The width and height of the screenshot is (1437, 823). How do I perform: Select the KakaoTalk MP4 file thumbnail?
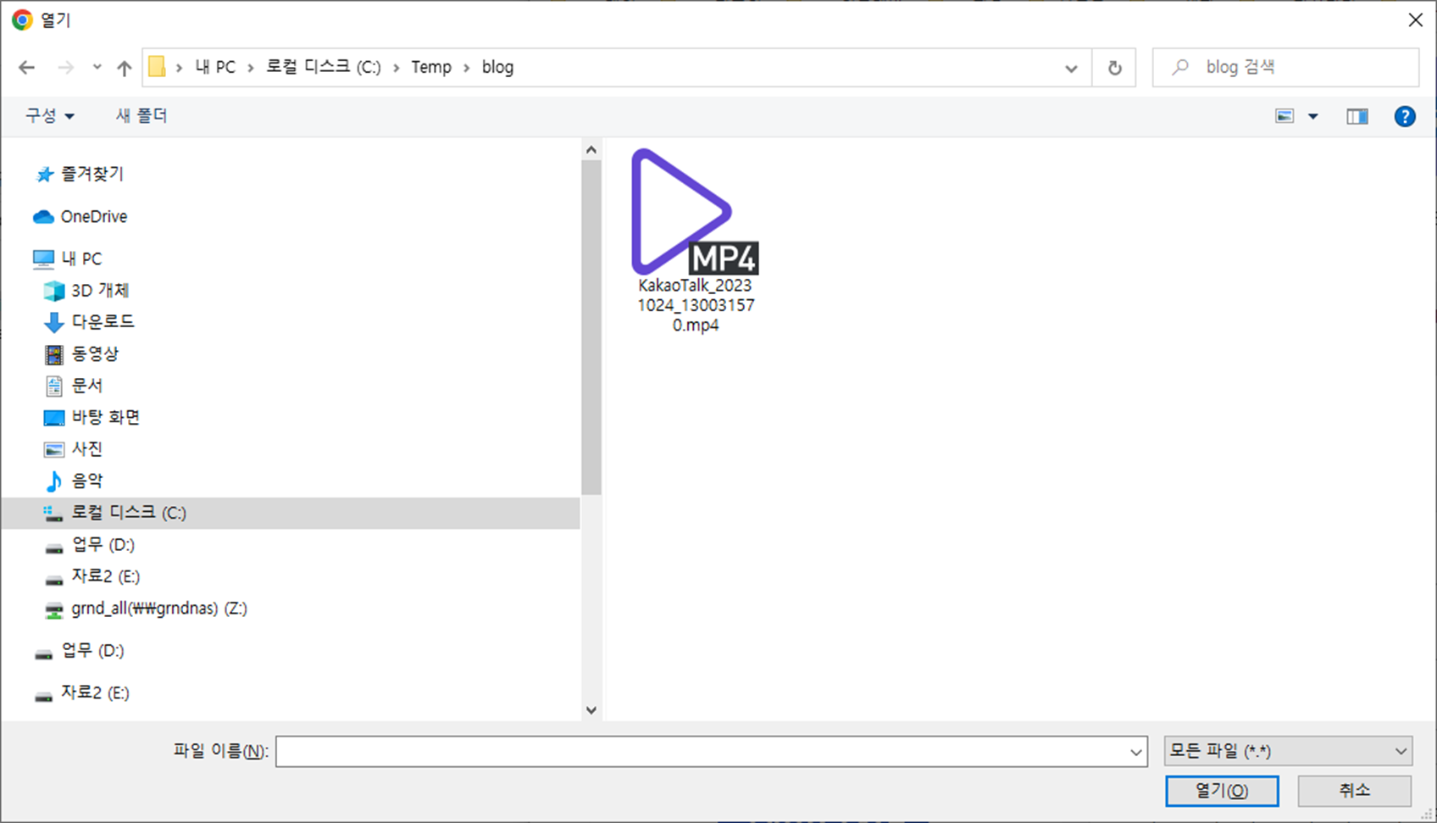pyautogui.click(x=694, y=212)
